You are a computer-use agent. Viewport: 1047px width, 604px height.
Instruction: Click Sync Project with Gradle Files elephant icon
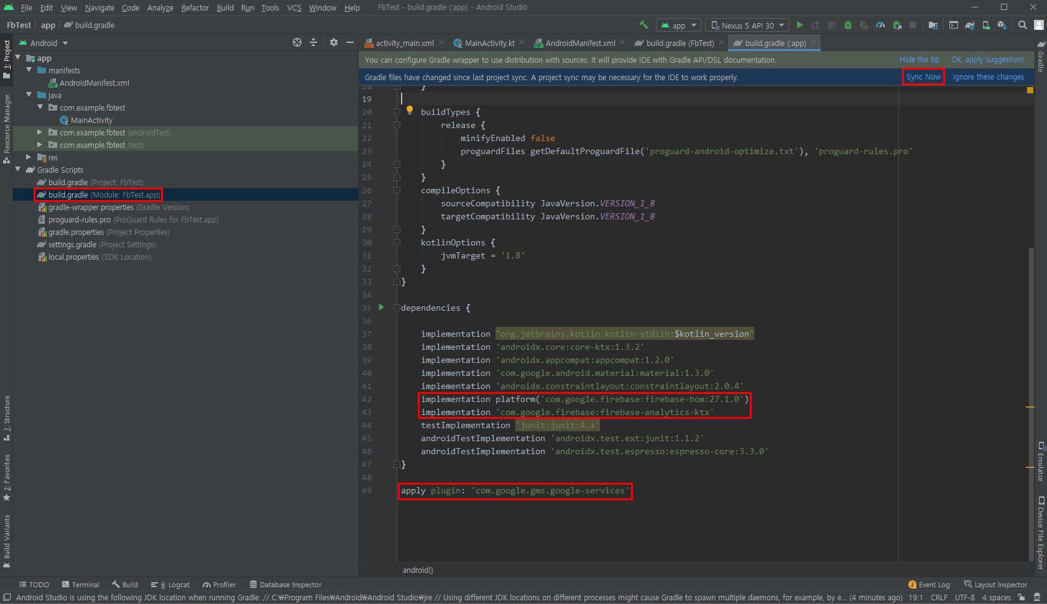pyautogui.click(x=970, y=25)
